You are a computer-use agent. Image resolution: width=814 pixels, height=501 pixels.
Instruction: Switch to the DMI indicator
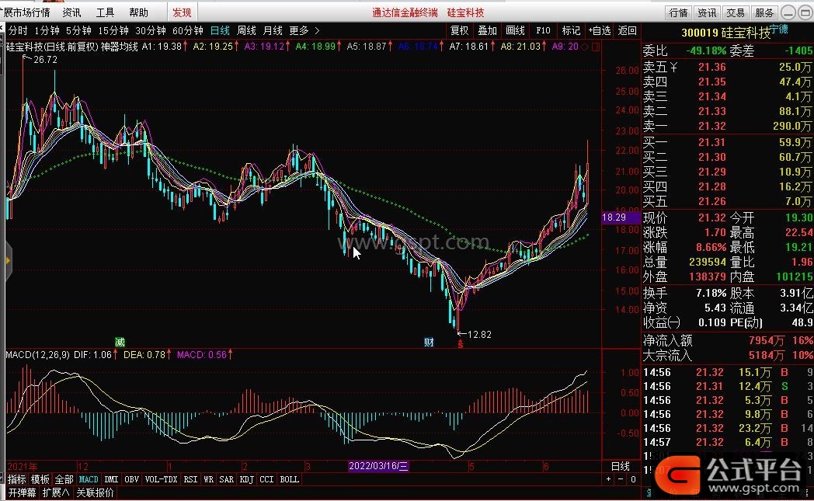point(111,479)
